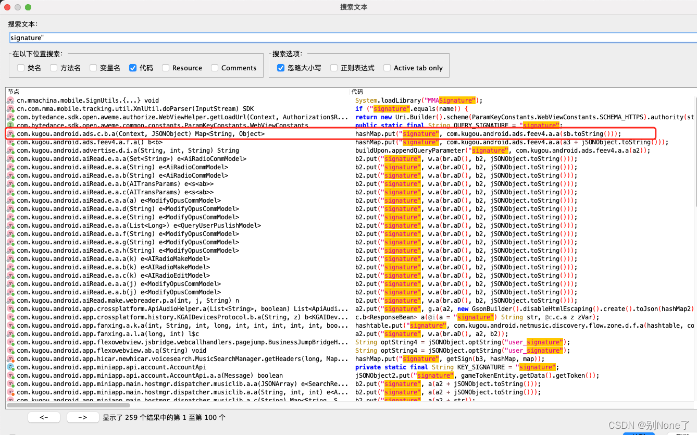
Task: Enable the 类名 search checkbox
Action: 21,68
